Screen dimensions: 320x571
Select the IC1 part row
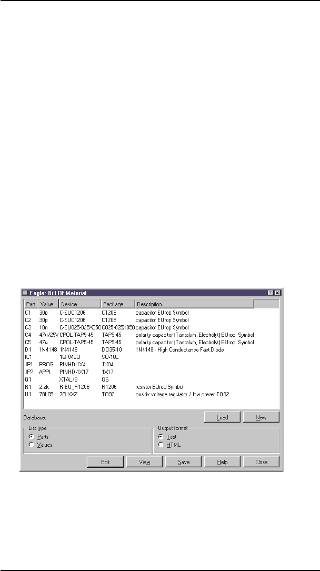coord(152,357)
